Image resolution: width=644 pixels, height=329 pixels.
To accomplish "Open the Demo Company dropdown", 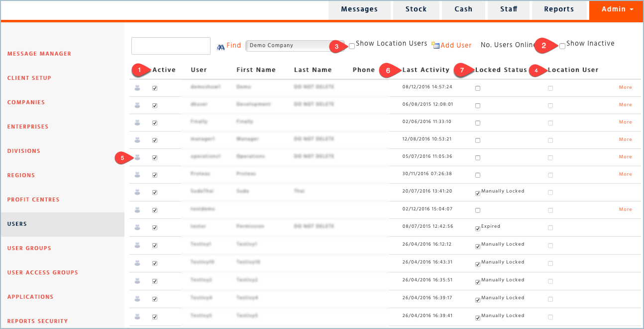I will 295,46.
